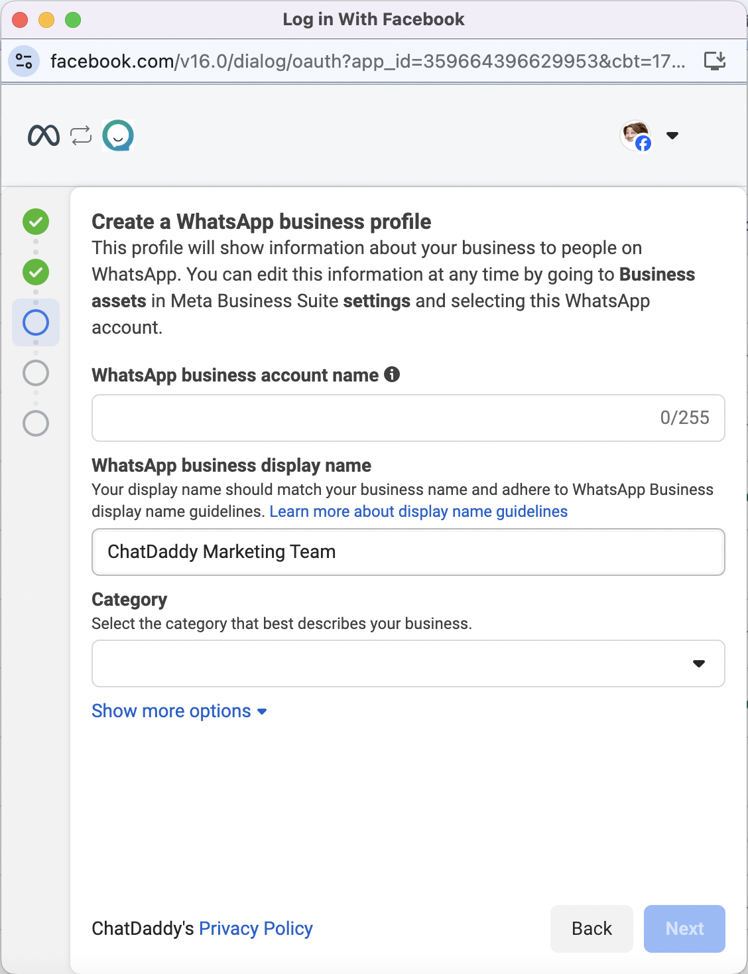The image size is (748, 974).
Task: Click the Facebook profile avatar
Action: 636,135
